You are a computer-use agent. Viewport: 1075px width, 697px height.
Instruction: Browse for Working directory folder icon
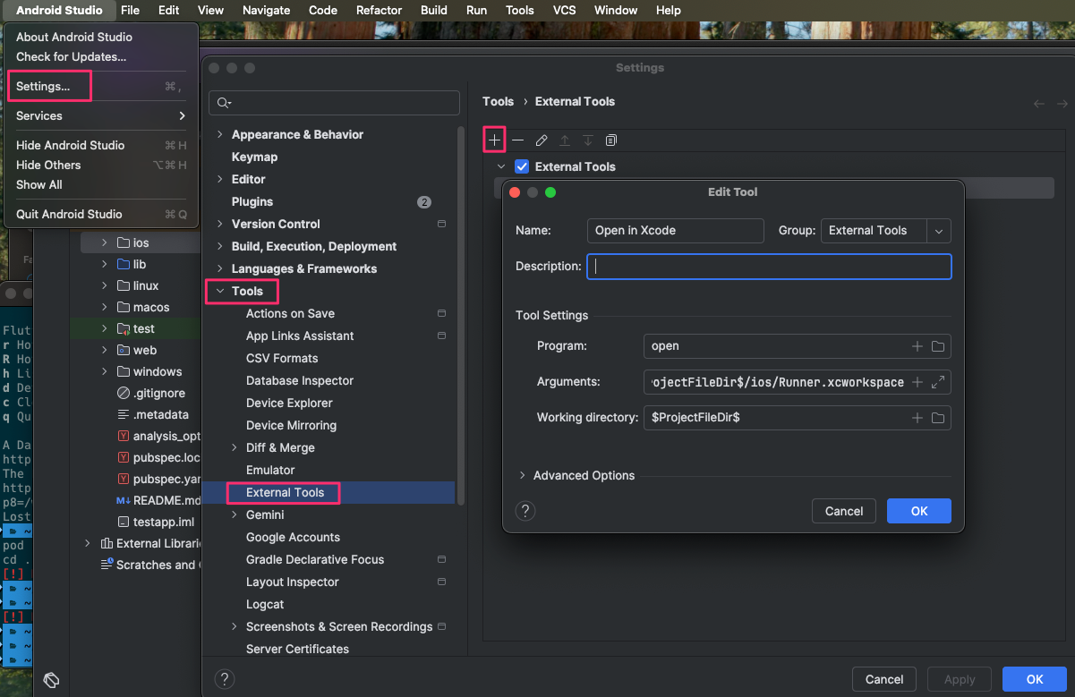click(x=937, y=418)
